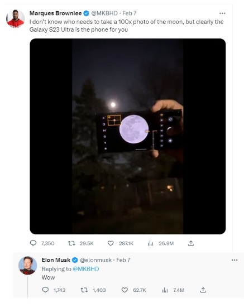Image resolution: width=244 pixels, height=308 pixels.
Task: Open Elon Musk display name link
Action: 56,260
